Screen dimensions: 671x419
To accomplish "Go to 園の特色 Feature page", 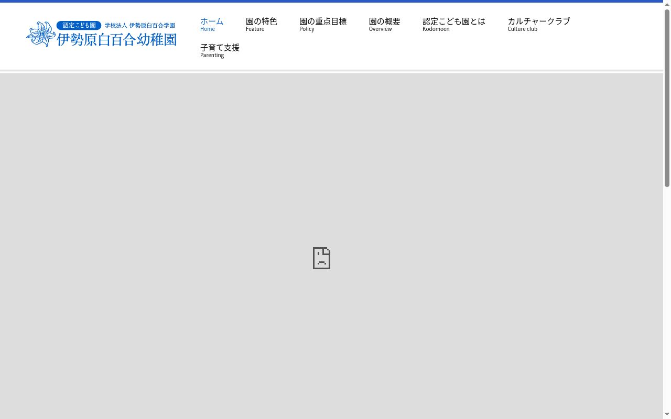I will pos(262,24).
